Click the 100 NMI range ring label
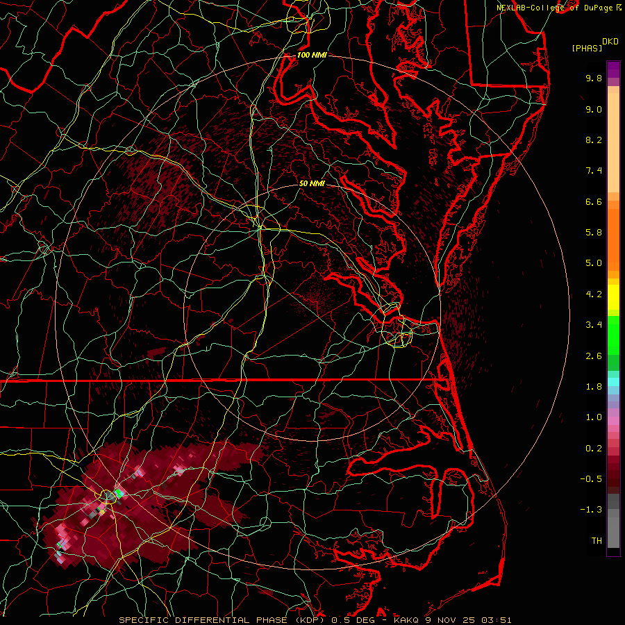This screenshot has width=625, height=625. click(312, 55)
